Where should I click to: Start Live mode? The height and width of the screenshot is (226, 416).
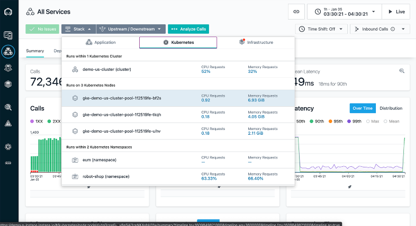pyautogui.click(x=396, y=12)
